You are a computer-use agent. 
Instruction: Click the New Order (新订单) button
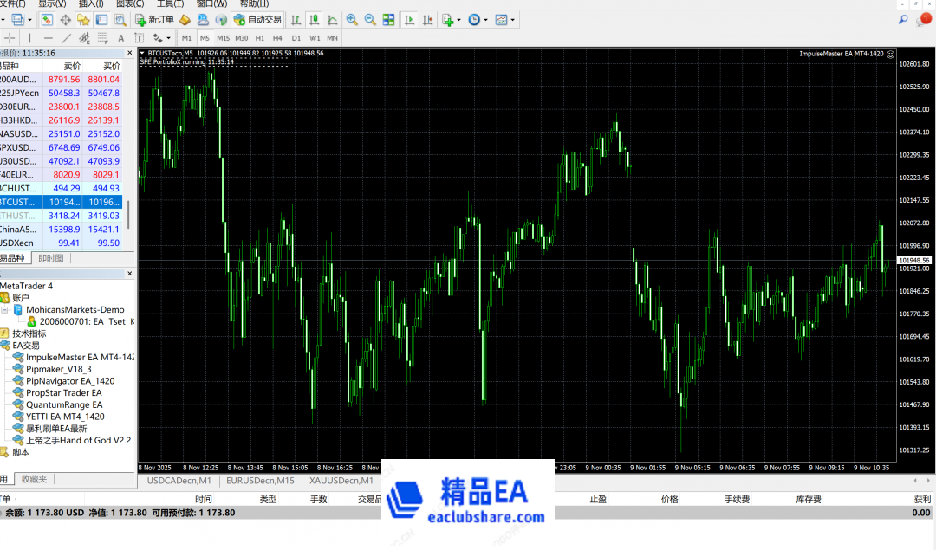pyautogui.click(x=155, y=19)
